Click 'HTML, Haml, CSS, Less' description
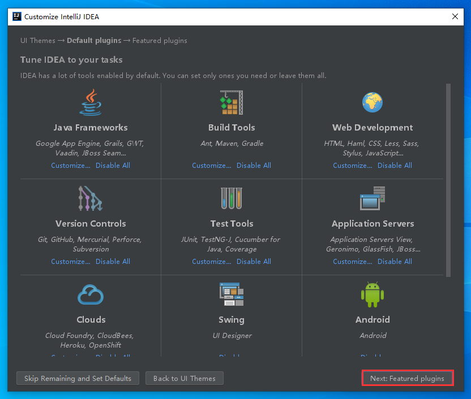The height and width of the screenshot is (399, 471). pyautogui.click(x=371, y=148)
